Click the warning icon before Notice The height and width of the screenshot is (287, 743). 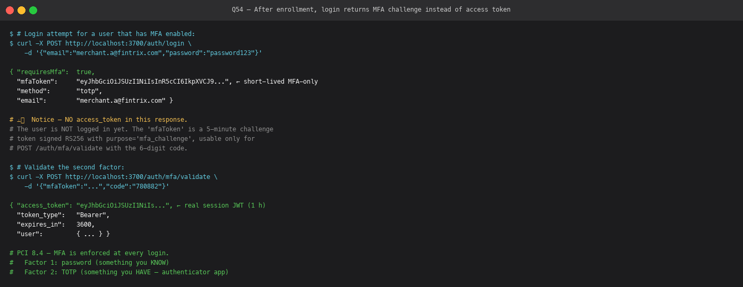click(21, 120)
